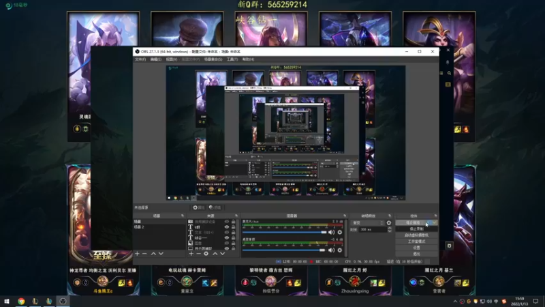Adjust the 麦克风/Aux volume slider
545x307 pixels.
tap(284, 232)
